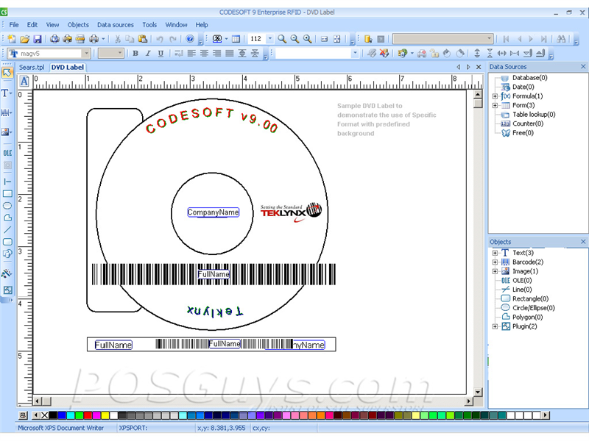The height and width of the screenshot is (441, 589).
Task: Set text alignment to center
Action: tap(205, 54)
